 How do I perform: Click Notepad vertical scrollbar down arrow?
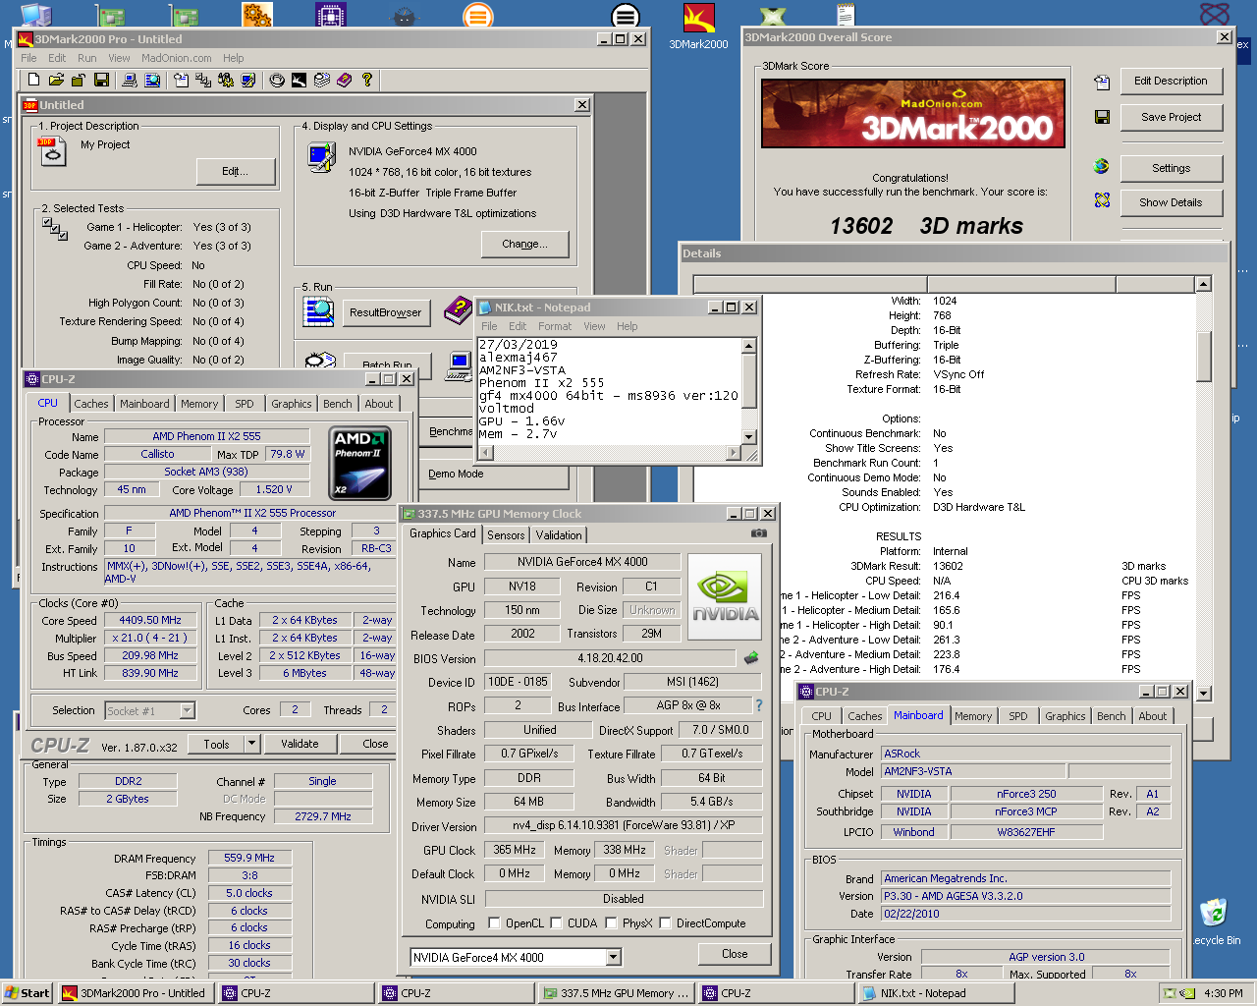(x=749, y=437)
